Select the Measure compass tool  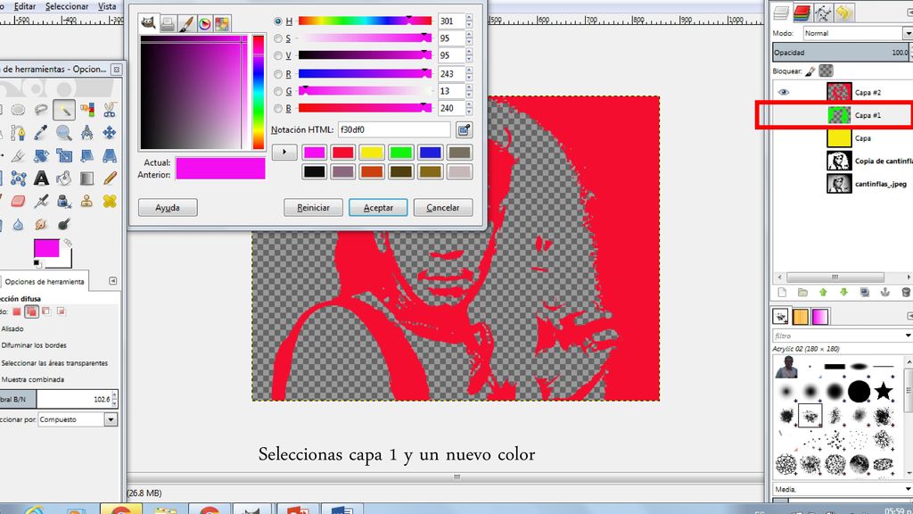tap(86, 133)
